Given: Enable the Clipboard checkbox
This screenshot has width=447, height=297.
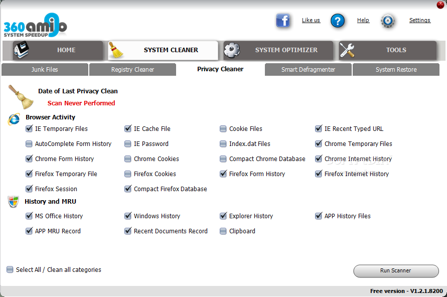Looking at the screenshot, I should [223, 231].
